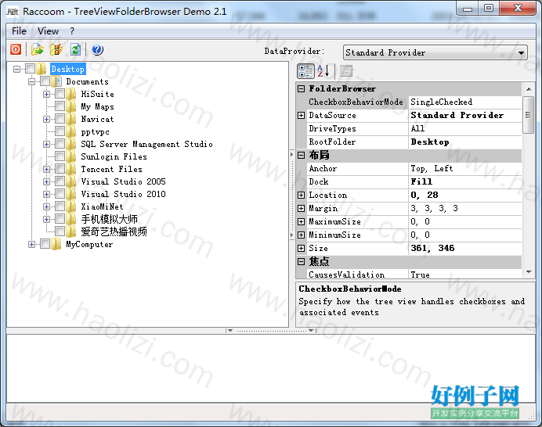This screenshot has width=542, height=427.
Task: Click the folder with checkmarks toolbar icon
Action: (56, 50)
